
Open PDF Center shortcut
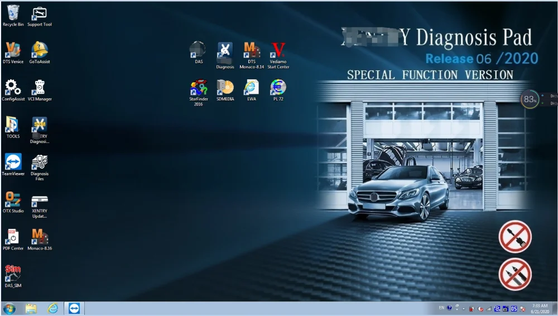13,239
